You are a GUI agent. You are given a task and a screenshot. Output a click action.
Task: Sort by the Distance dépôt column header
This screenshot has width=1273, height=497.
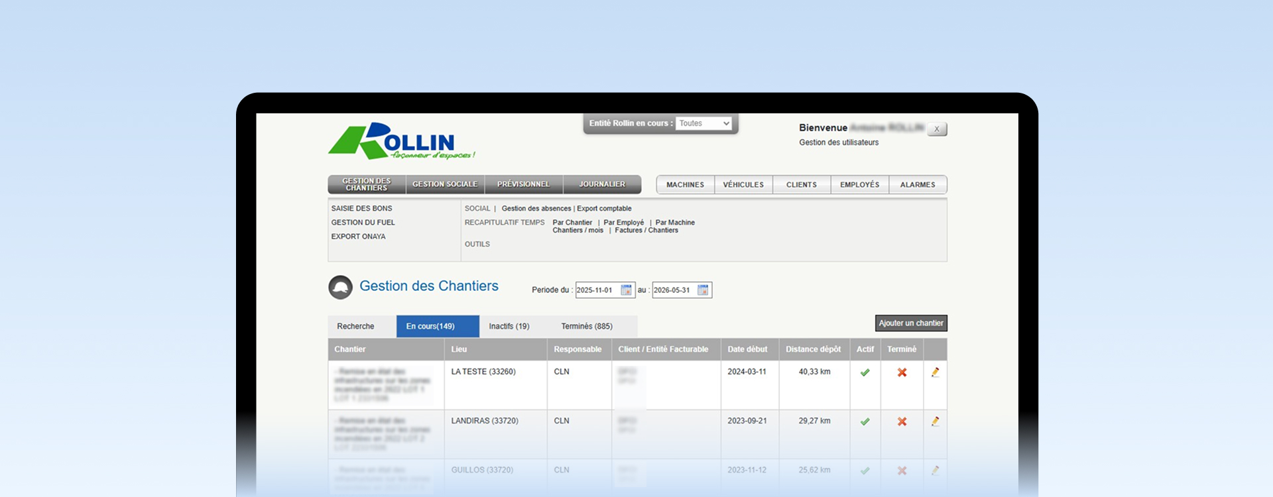tap(814, 350)
